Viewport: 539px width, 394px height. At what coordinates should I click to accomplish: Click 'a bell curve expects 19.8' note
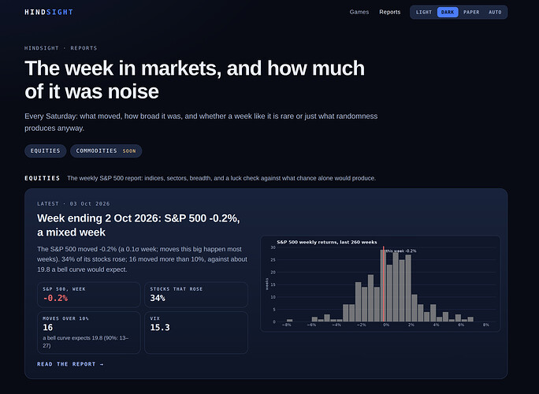[86, 341]
